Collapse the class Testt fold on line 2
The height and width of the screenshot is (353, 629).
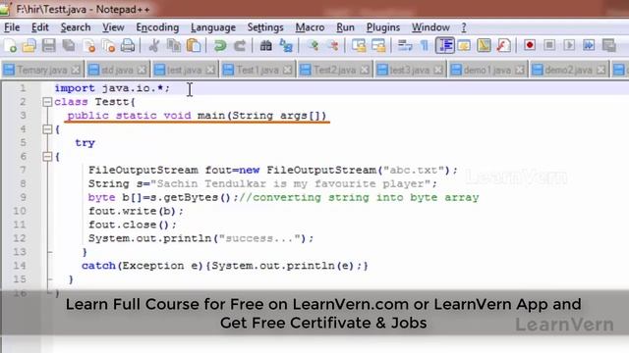pos(47,102)
